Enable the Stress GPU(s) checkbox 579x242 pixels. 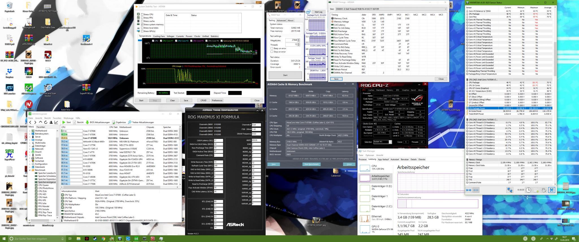pos(142,31)
